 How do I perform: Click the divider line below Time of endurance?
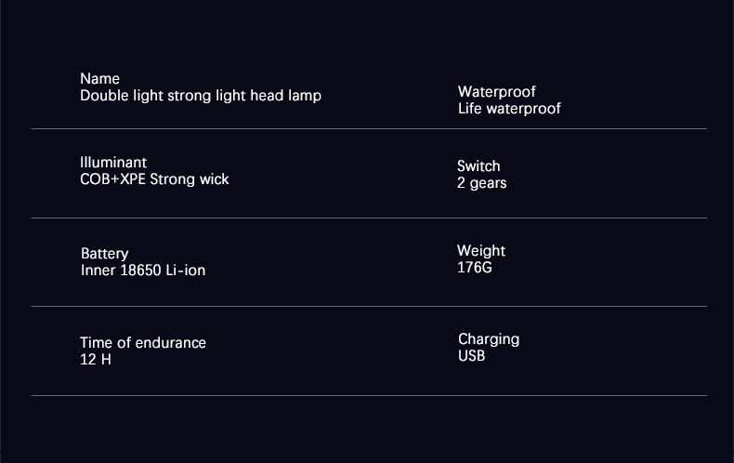[369, 395]
